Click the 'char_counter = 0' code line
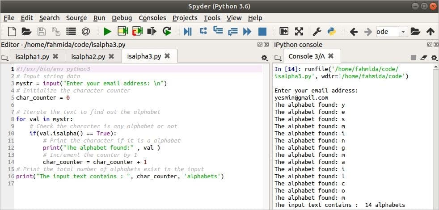 pyautogui.click(x=43, y=98)
